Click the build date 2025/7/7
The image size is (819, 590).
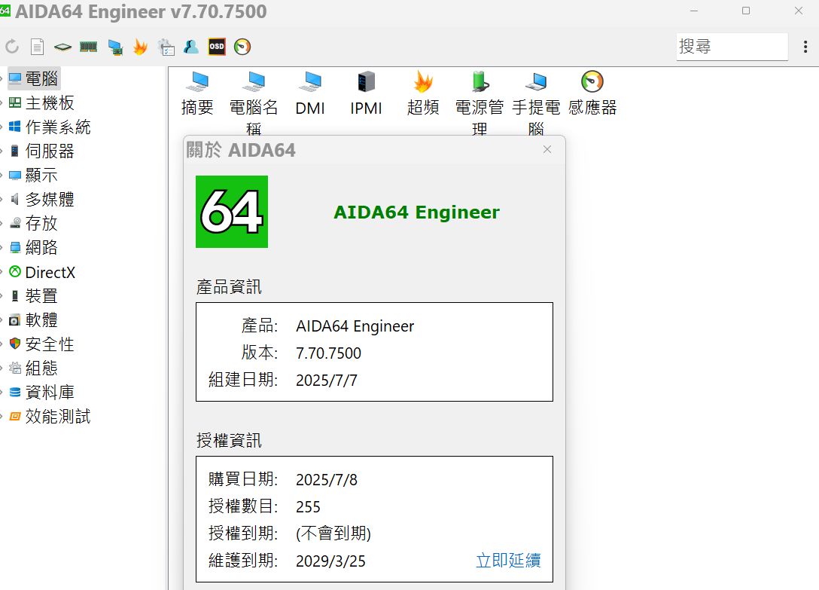click(x=327, y=381)
